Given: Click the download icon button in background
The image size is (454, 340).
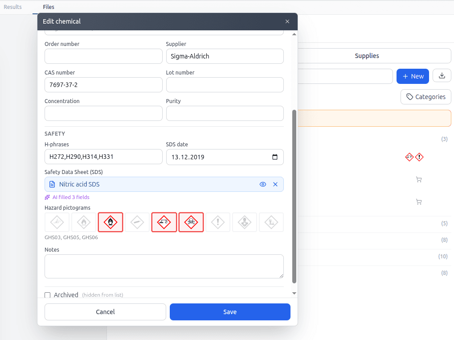Looking at the screenshot, I should [442, 76].
